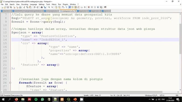Click the Folder as Workspace icon
The image size is (182, 102).
[82, 7]
